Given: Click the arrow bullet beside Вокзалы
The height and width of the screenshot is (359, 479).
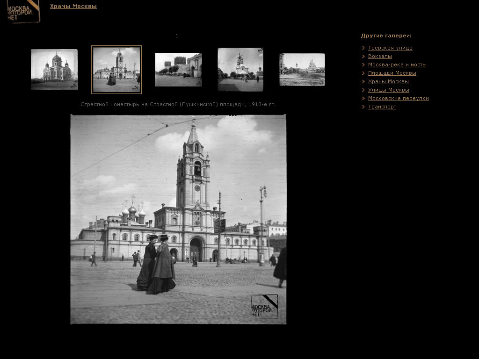Looking at the screenshot, I should [363, 57].
